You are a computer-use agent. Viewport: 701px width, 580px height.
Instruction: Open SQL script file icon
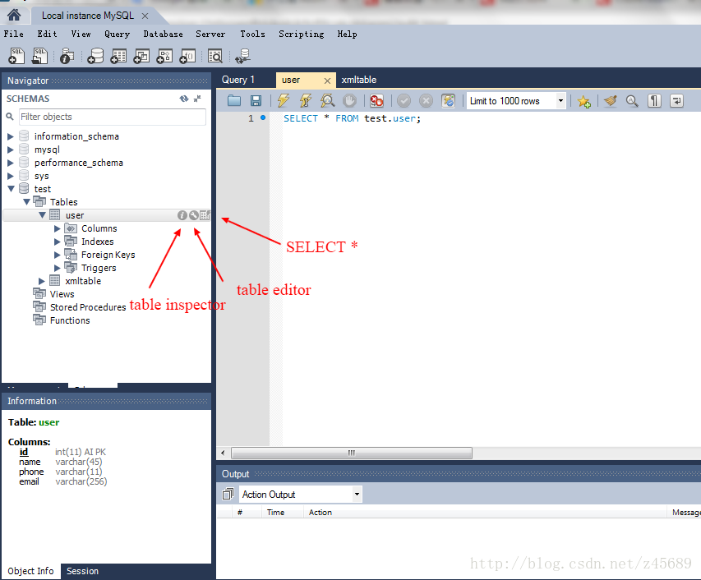pyautogui.click(x=39, y=56)
